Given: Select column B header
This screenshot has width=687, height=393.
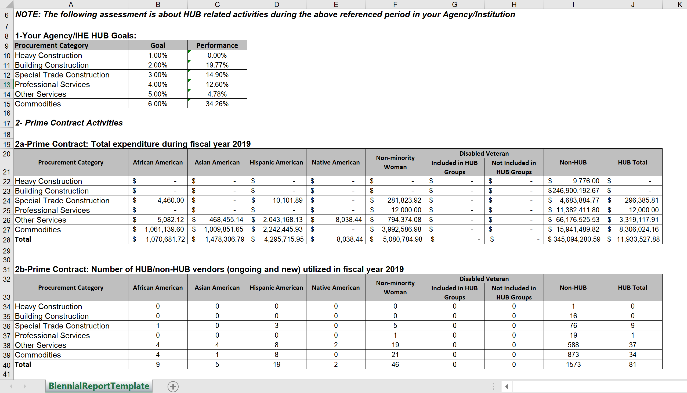Looking at the screenshot, I should [158, 4].
